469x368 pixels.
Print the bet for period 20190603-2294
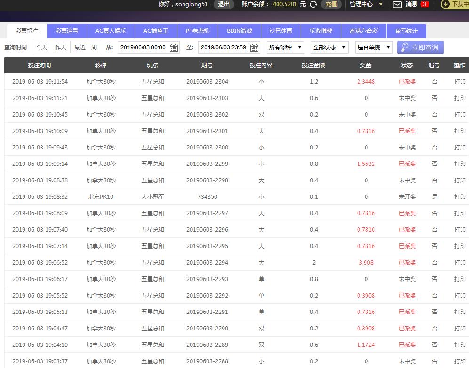coord(460,262)
